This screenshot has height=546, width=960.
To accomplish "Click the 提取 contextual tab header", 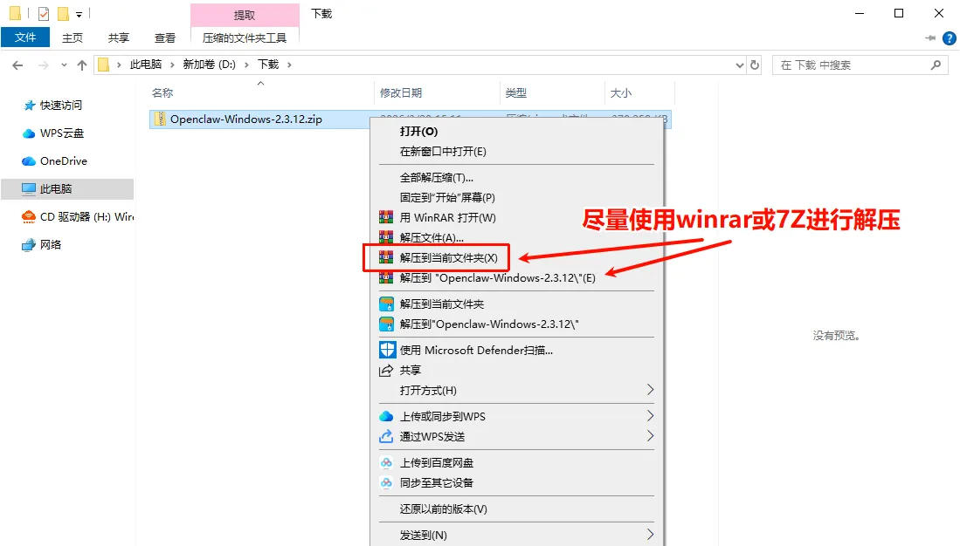I will 245,15.
